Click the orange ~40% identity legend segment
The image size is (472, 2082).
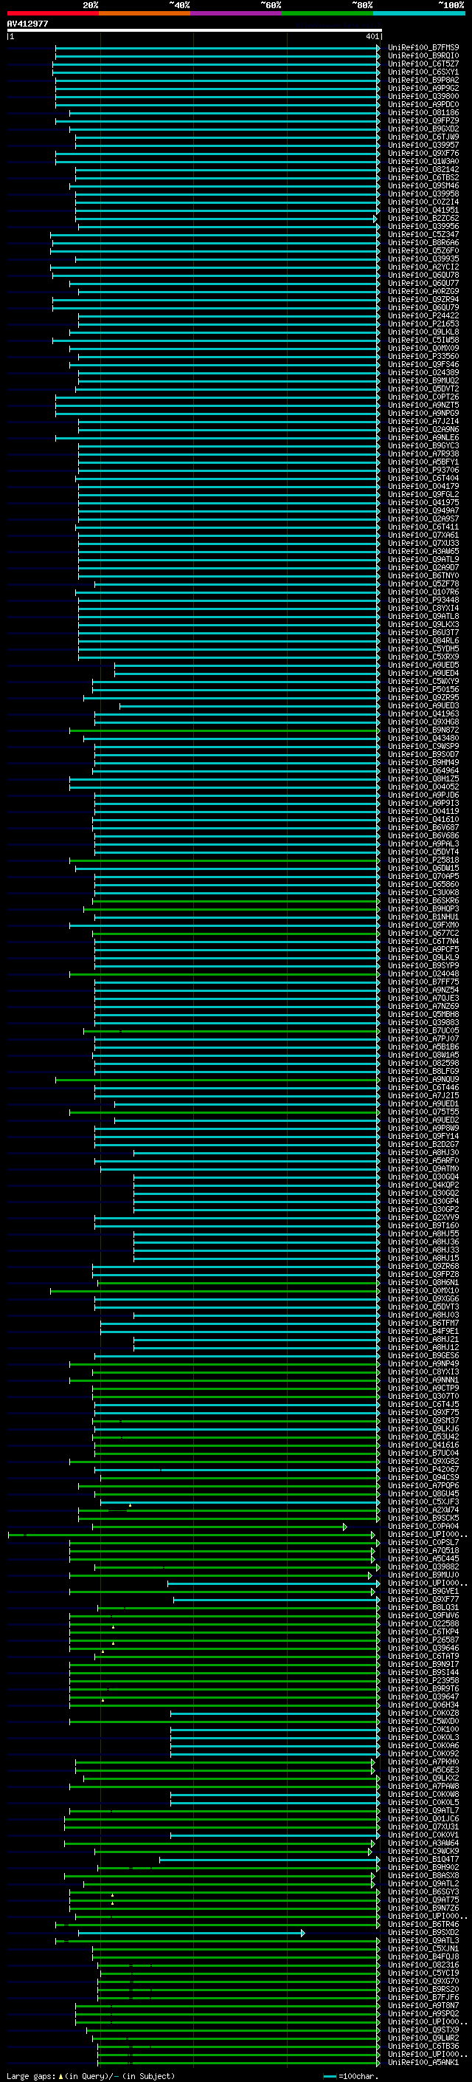coord(145,13)
